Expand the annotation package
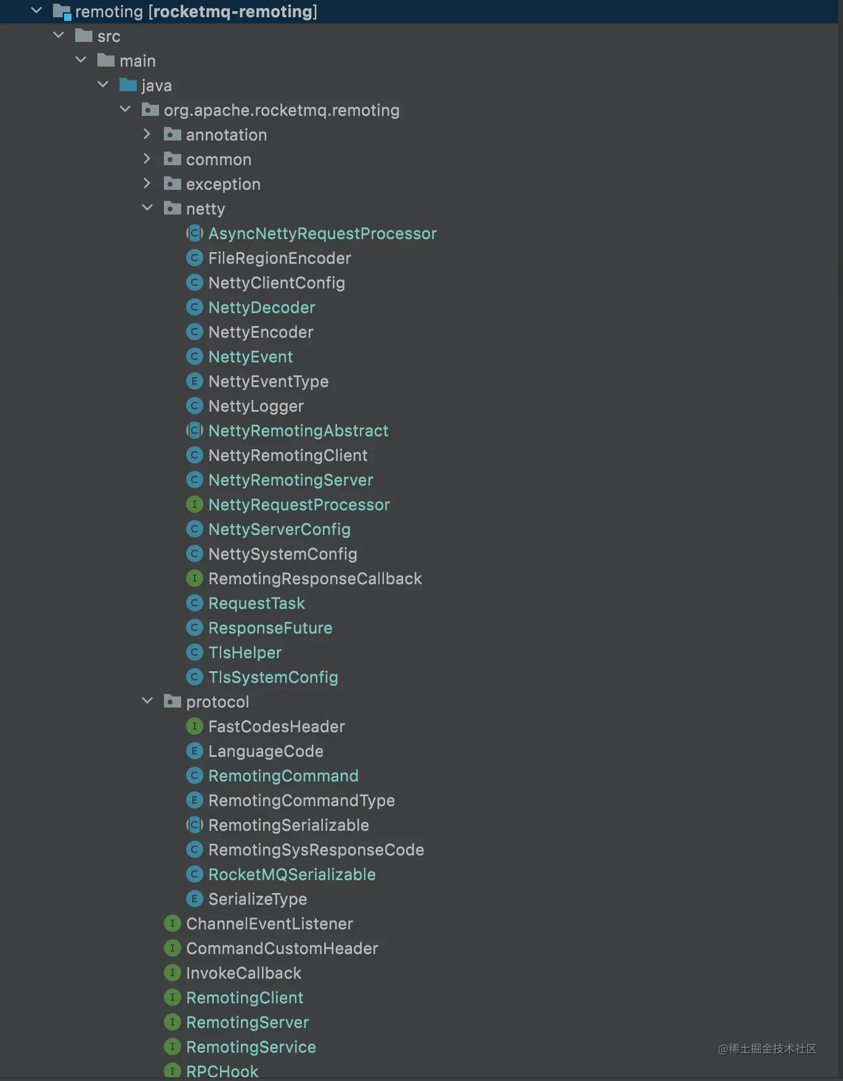Image resolution: width=843 pixels, height=1081 pixels. pyautogui.click(x=147, y=134)
